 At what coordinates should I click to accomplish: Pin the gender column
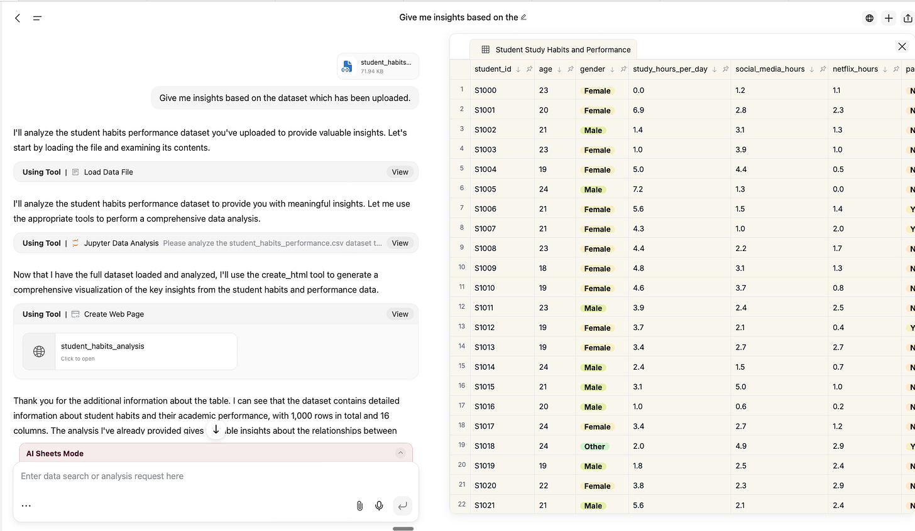pos(623,69)
